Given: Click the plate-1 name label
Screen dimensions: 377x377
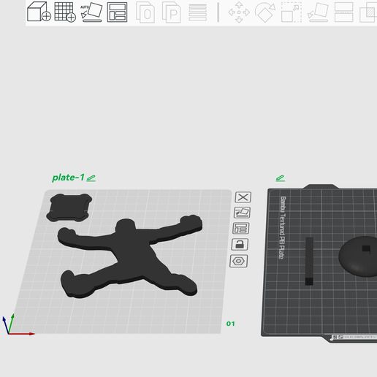Looking at the screenshot, I should click(69, 178).
